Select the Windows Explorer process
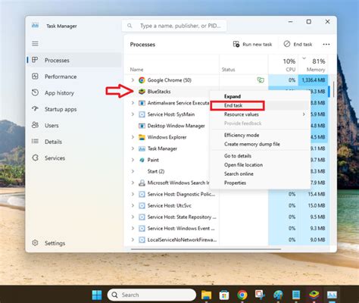Image resolution: width=359 pixels, height=303 pixels. 167,137
